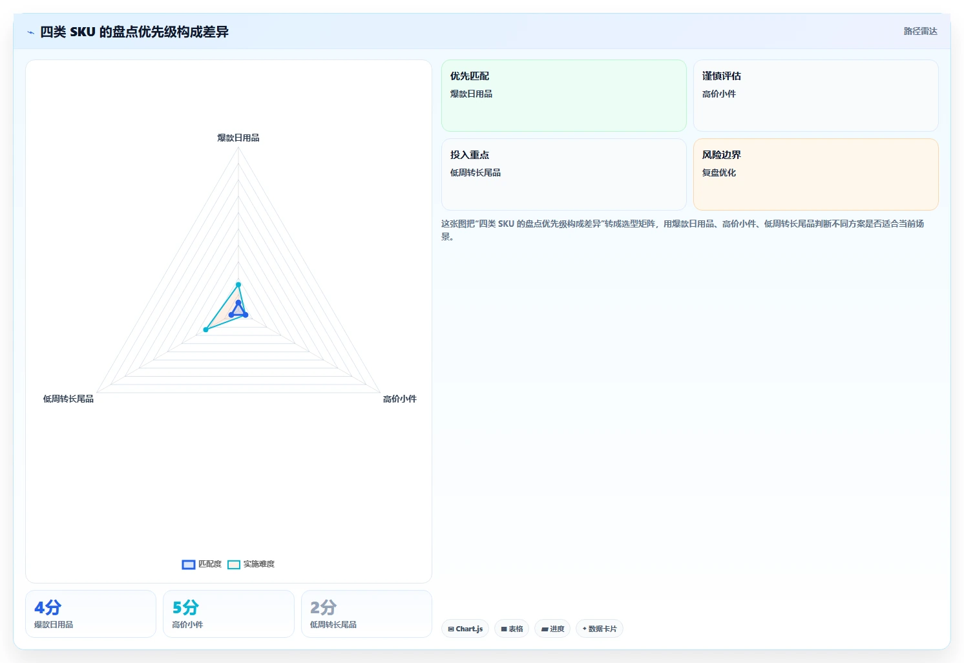The width and height of the screenshot is (964, 663).
Task: Click the cyan 实施难度 point on 低周转长尾品 axis
Action: click(206, 330)
